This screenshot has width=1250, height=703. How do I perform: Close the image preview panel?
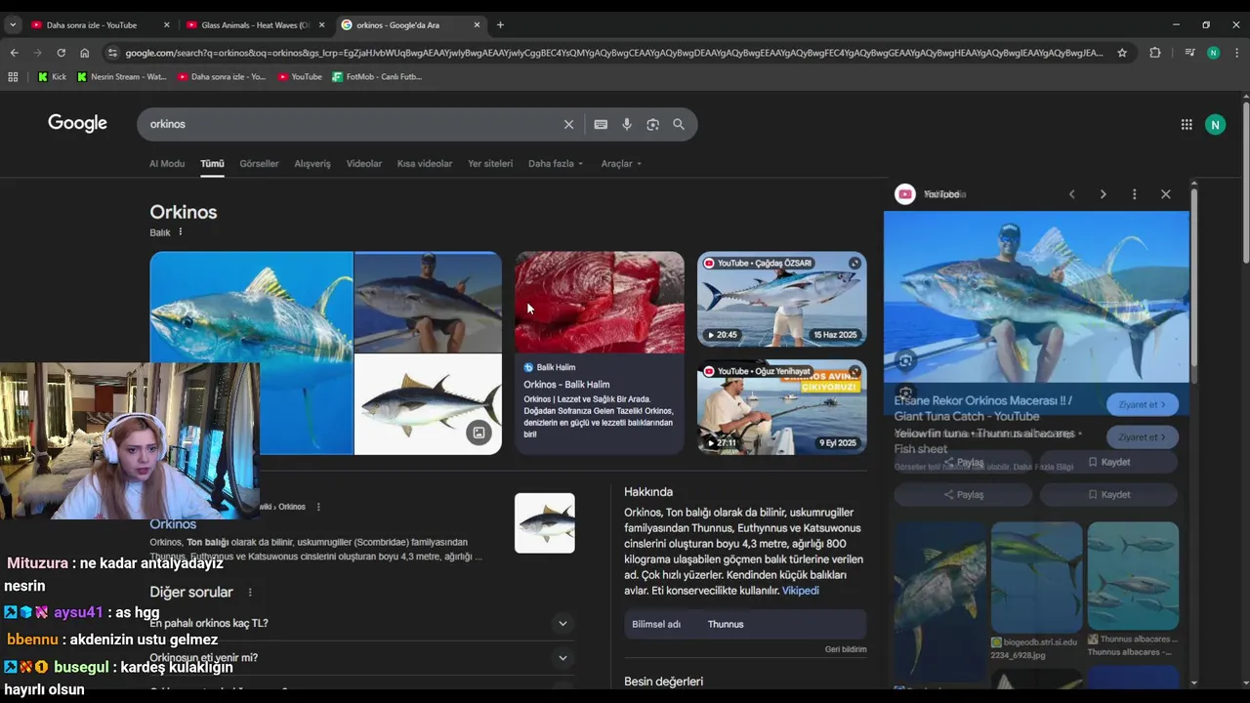coord(1165,194)
